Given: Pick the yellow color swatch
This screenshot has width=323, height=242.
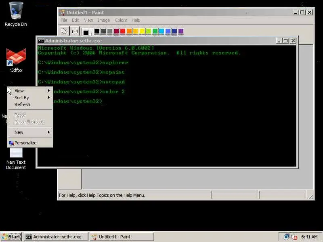Looking at the screenshot, I should pyautogui.click(x=142, y=31).
